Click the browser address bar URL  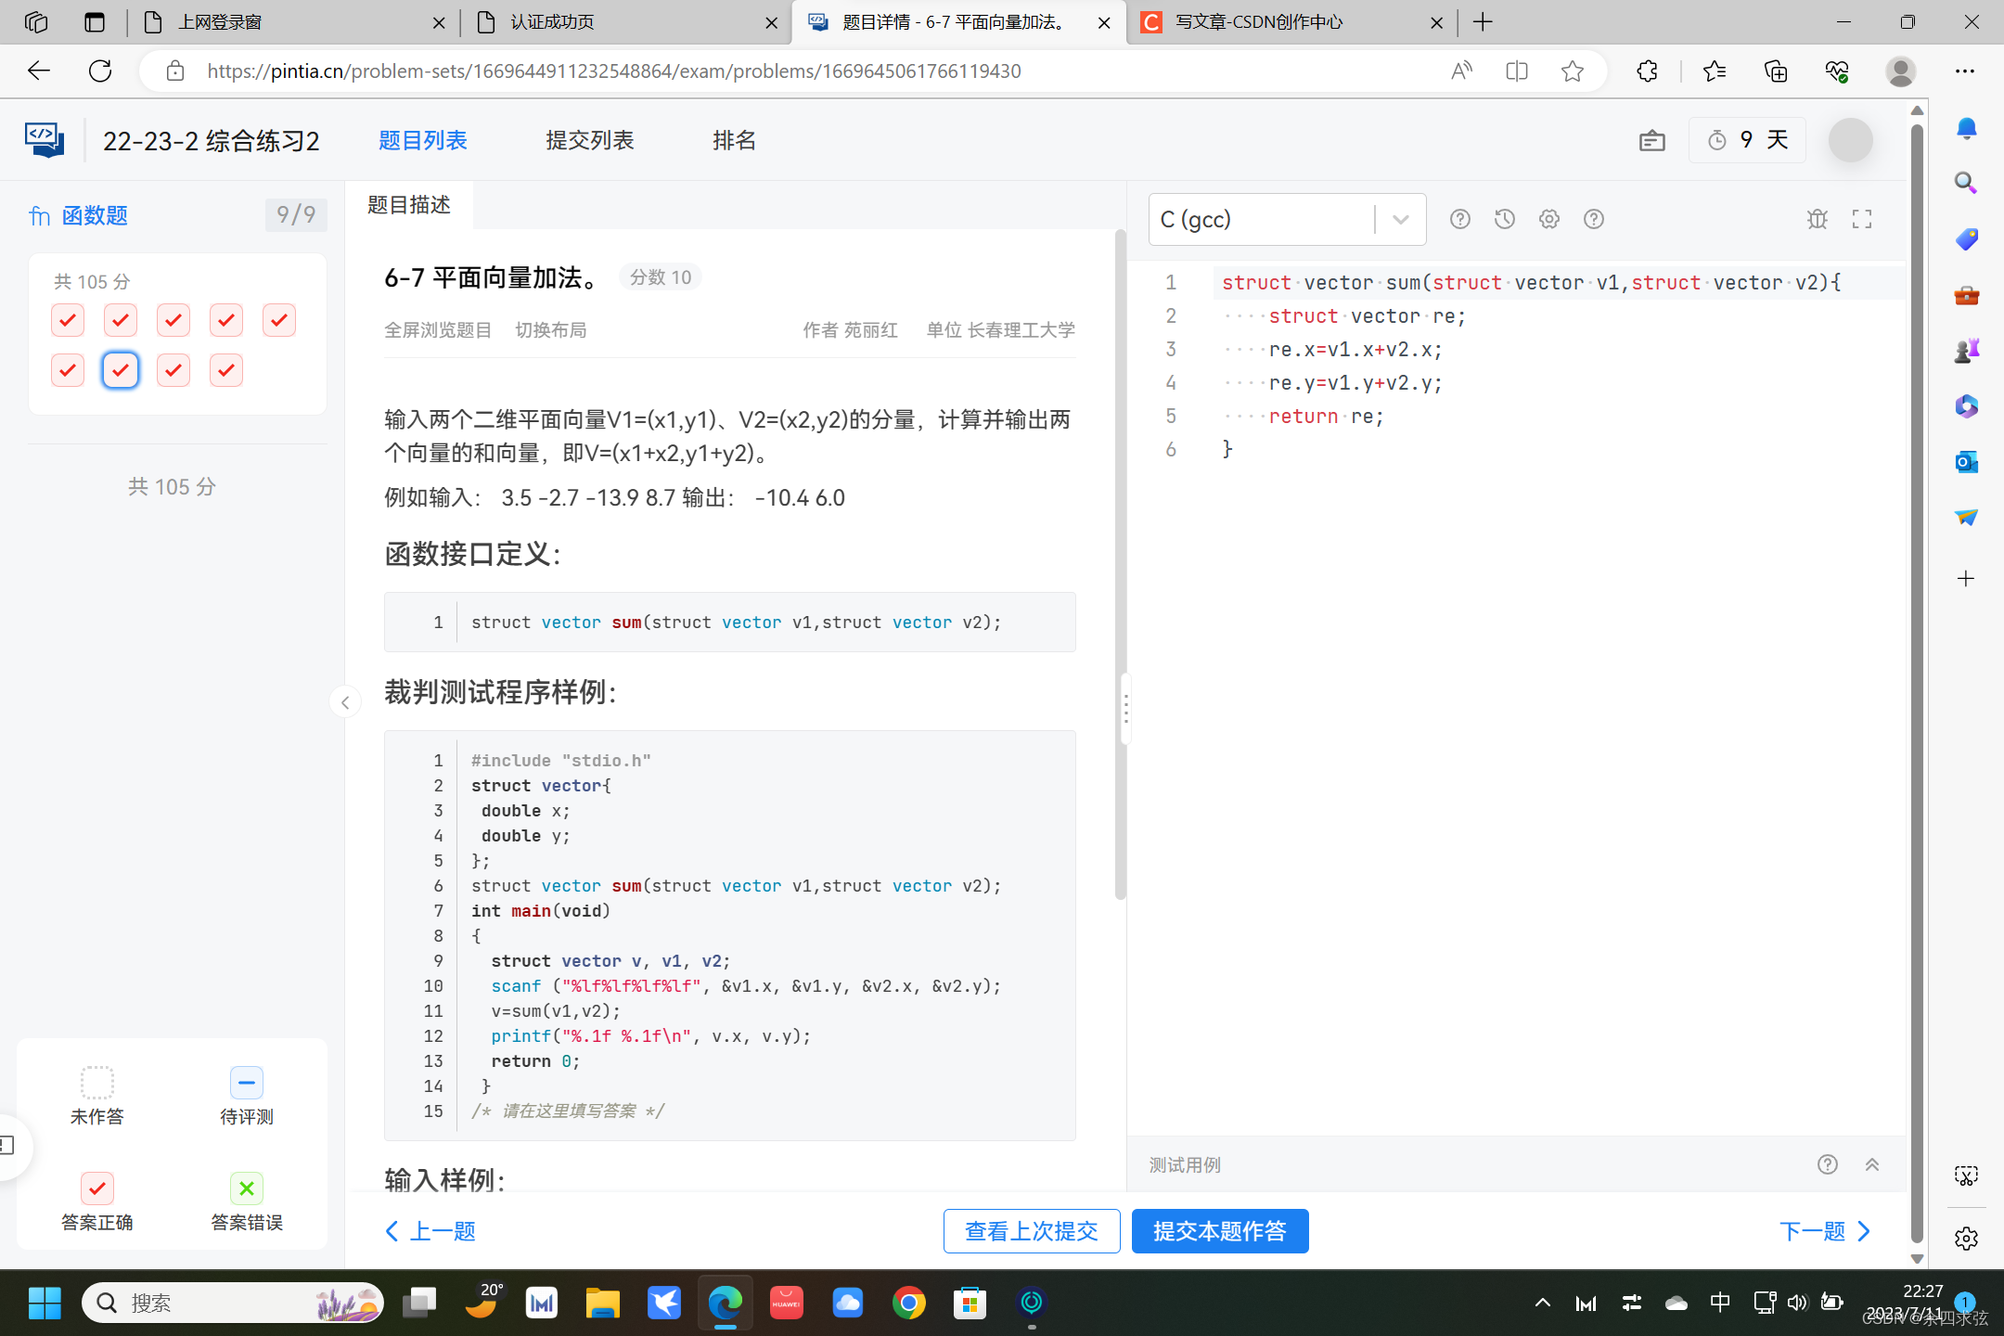(x=613, y=71)
